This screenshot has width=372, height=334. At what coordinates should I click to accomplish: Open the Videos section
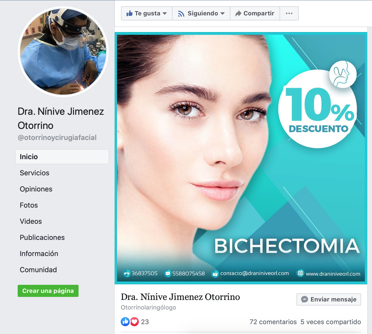tap(31, 221)
